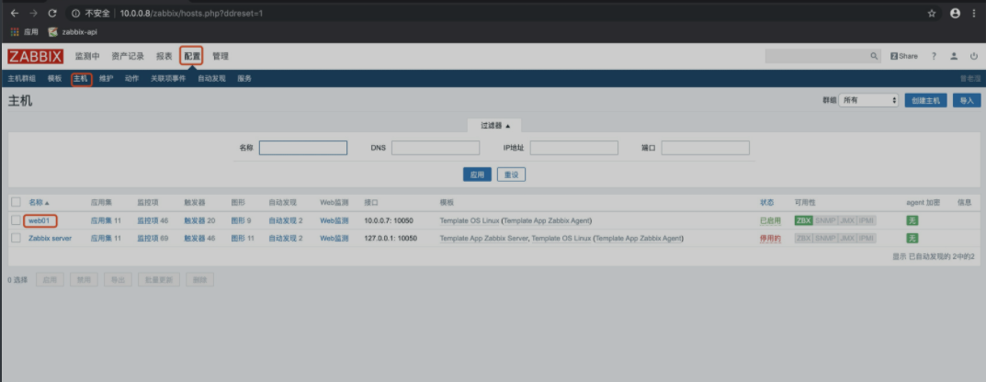Screen dimensions: 986x382
Task: Open the 群组 dropdown showing 所有
Action: 868,100
